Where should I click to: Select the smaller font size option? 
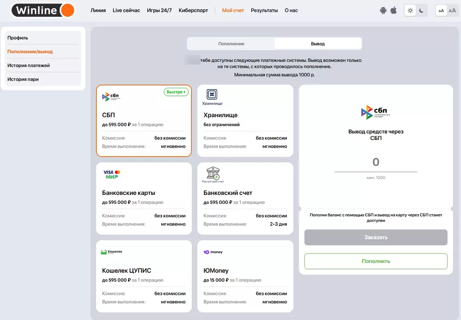[441, 11]
